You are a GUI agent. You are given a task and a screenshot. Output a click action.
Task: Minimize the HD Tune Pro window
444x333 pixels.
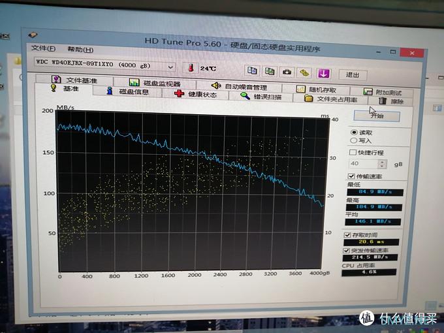click(x=379, y=52)
